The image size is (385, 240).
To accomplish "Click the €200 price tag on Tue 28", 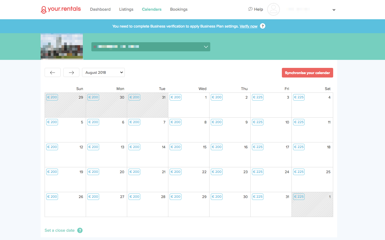I will click(x=134, y=197).
